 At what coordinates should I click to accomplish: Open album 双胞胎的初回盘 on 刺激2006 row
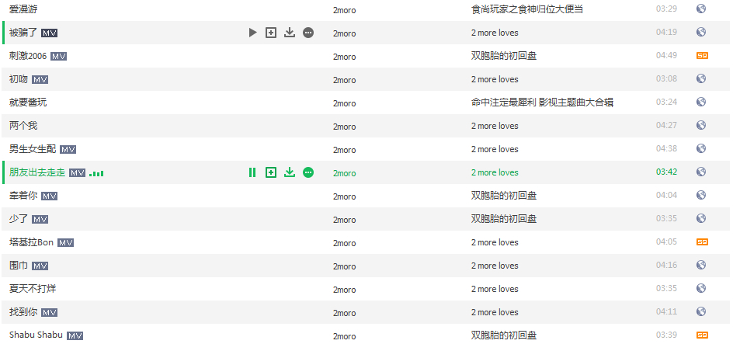tap(504, 56)
